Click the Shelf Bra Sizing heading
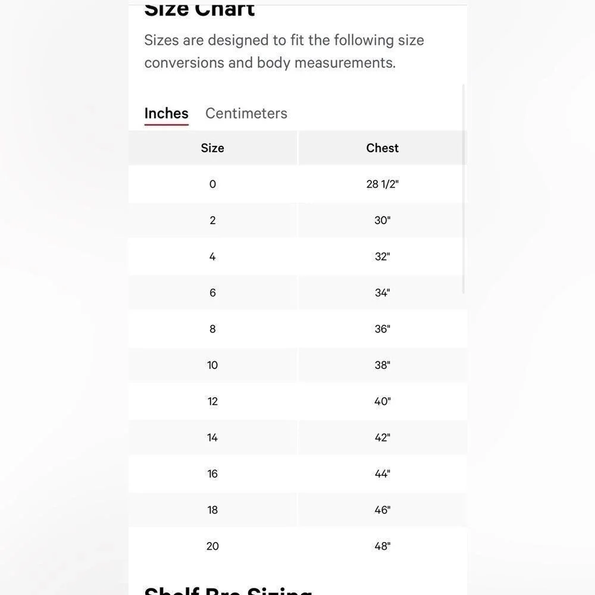 click(x=228, y=590)
